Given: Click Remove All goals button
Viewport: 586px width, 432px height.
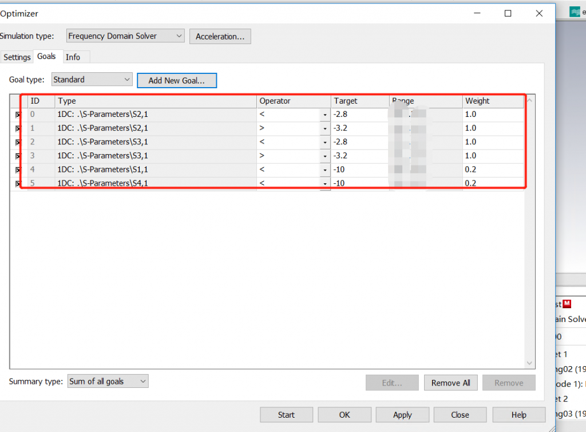Looking at the screenshot, I should coord(450,383).
